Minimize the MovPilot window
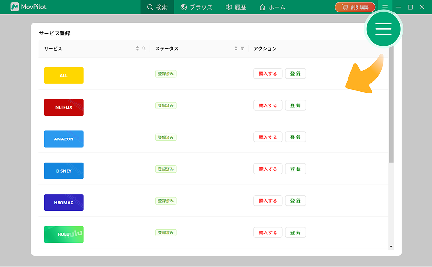Viewport: 432px width, 267px height. click(398, 7)
